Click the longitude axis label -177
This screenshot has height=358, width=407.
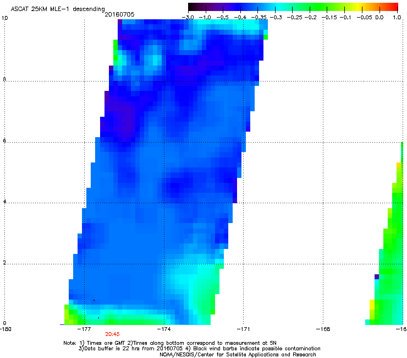pos(85,329)
